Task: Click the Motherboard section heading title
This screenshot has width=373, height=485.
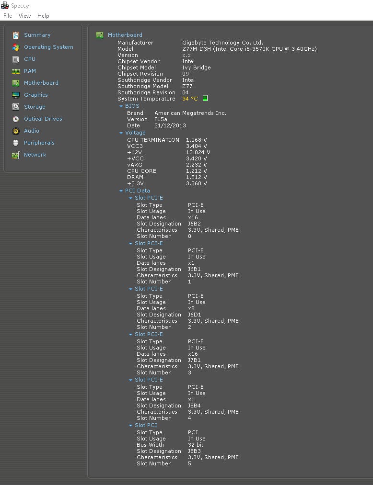Action: [x=125, y=35]
